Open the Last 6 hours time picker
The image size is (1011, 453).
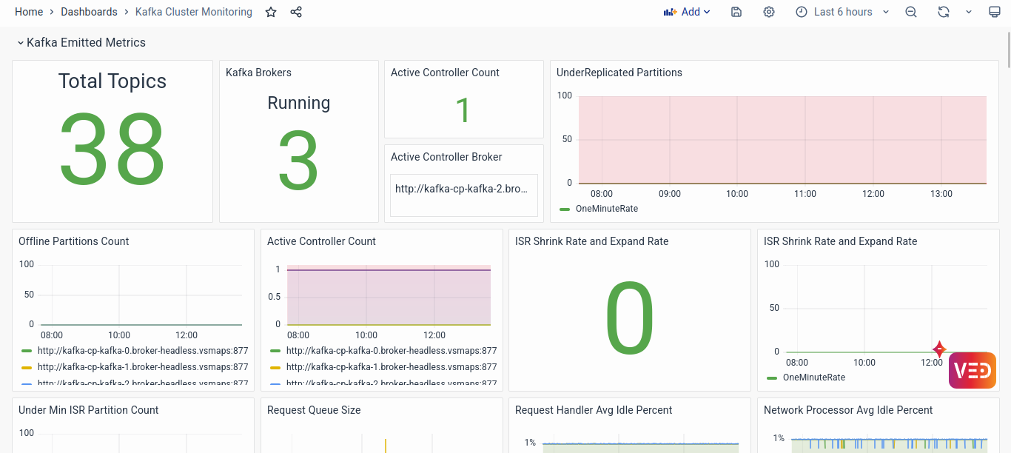tap(842, 12)
